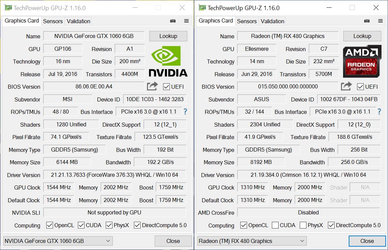The image size is (388, 250).
Task: Toggle the unchecked CUDA checkbox in the Radeon window
Action: point(275,225)
